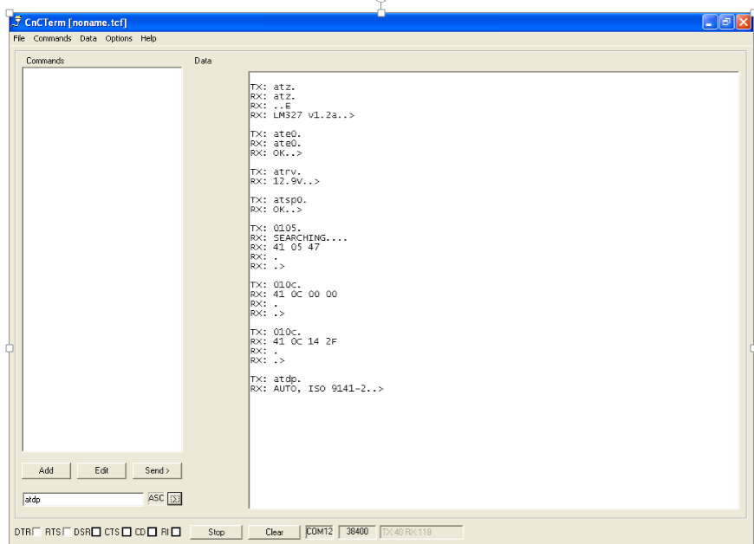Screen dimensions: 754x544
Task: Focus the command input field containing atdp
Action: click(83, 499)
